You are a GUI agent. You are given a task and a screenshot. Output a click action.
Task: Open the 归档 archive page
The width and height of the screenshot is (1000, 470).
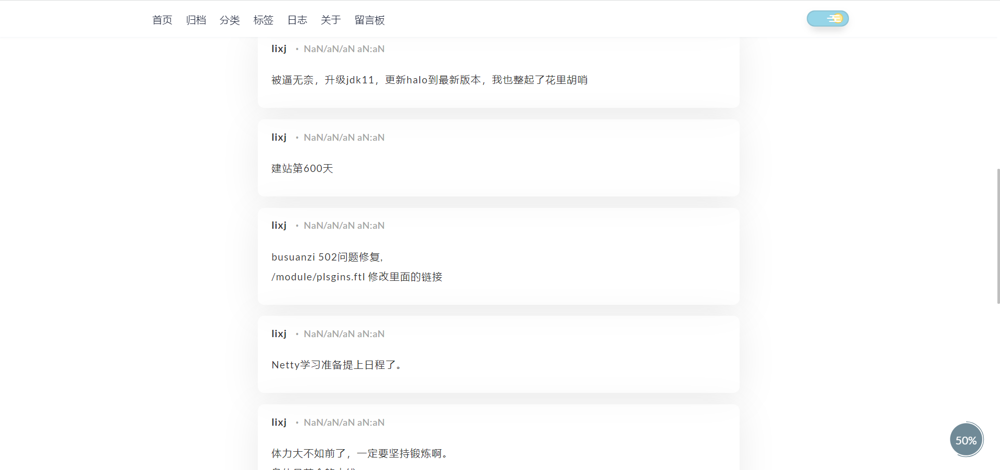click(x=196, y=20)
